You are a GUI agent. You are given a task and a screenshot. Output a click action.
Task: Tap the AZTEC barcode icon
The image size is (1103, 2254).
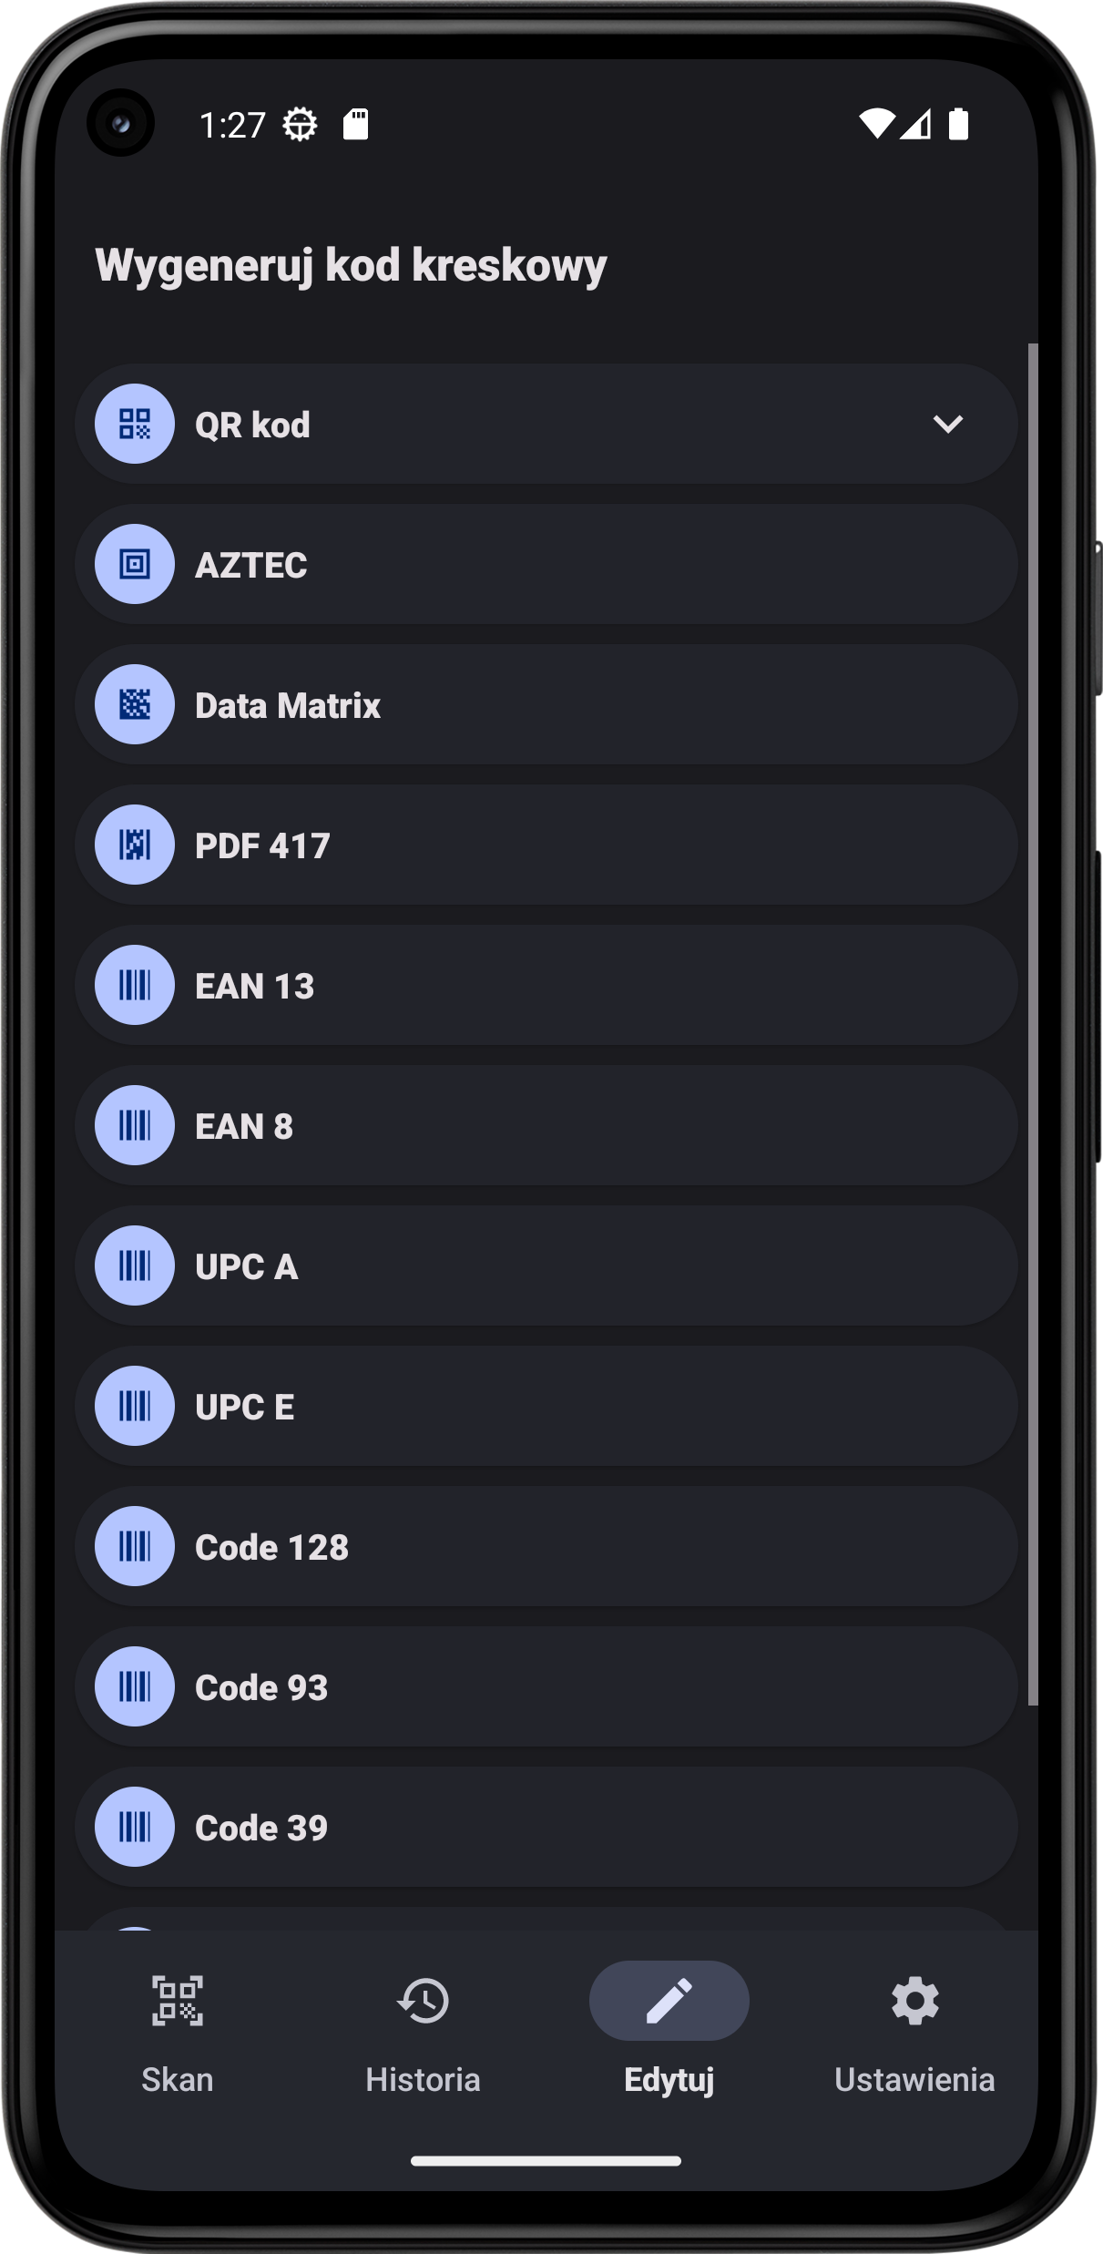[135, 564]
